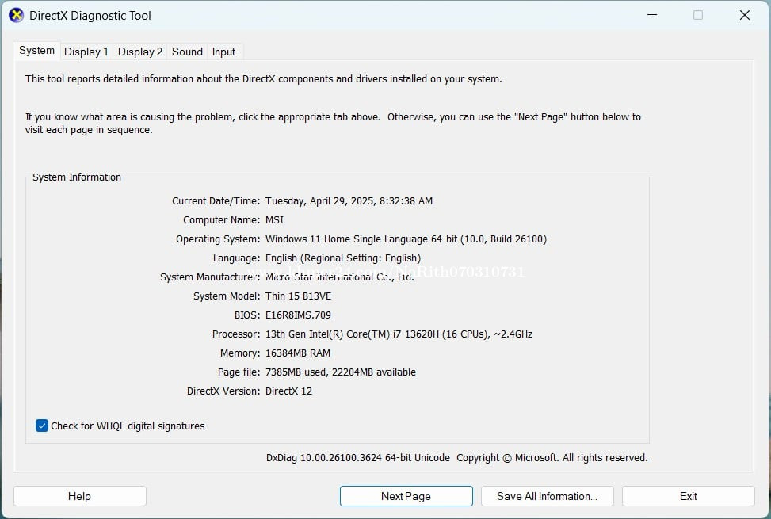The height and width of the screenshot is (519, 771).
Task: Click the Language value English (Regional Setting)
Action: click(x=343, y=258)
